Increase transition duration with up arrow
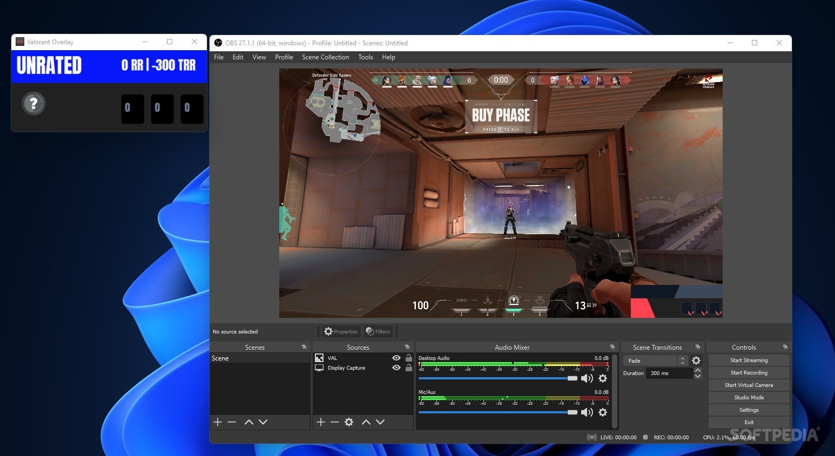 point(698,370)
